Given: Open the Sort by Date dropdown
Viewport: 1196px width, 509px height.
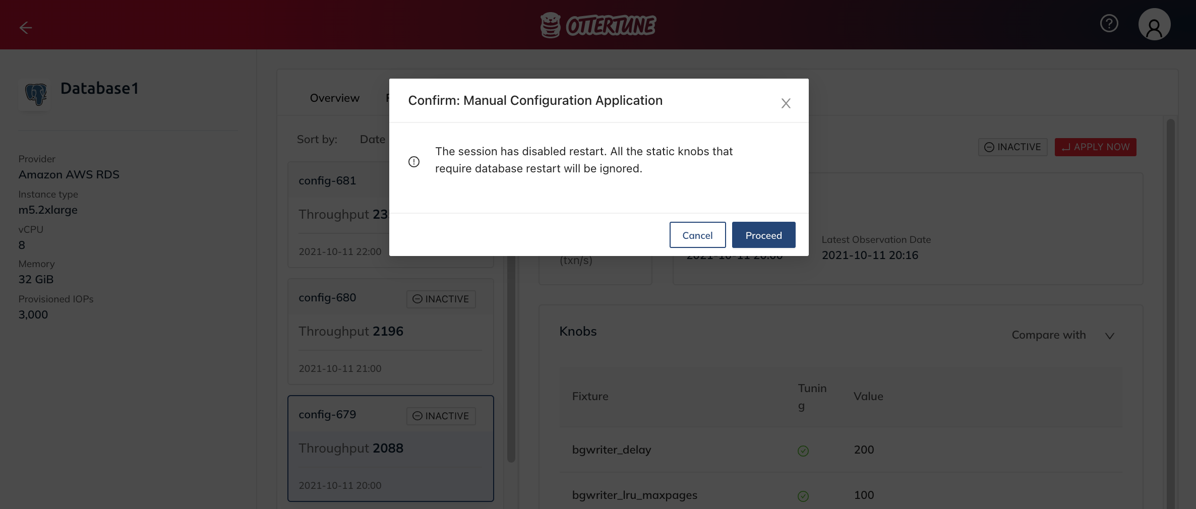Looking at the screenshot, I should [373, 140].
